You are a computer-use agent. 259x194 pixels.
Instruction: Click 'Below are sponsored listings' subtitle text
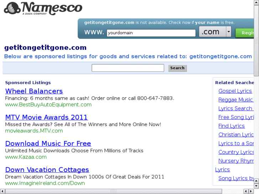[128, 57]
